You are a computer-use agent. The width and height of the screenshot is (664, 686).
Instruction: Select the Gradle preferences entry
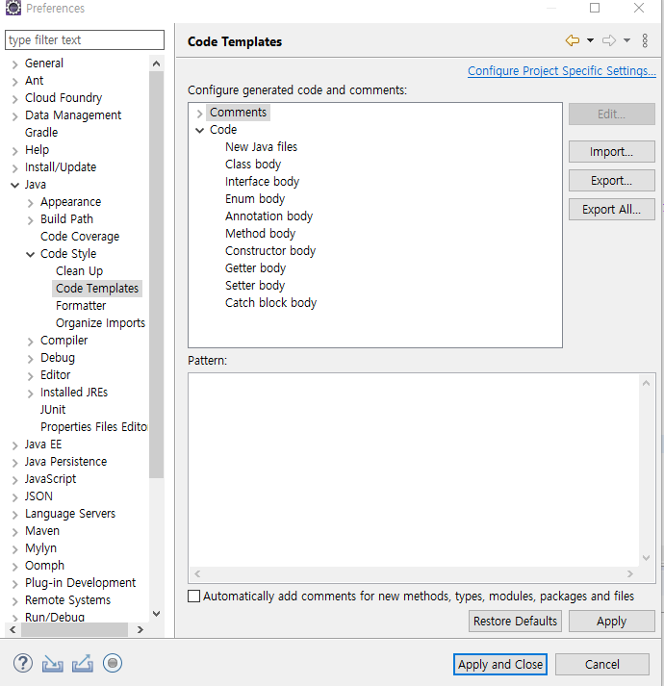coord(41,132)
